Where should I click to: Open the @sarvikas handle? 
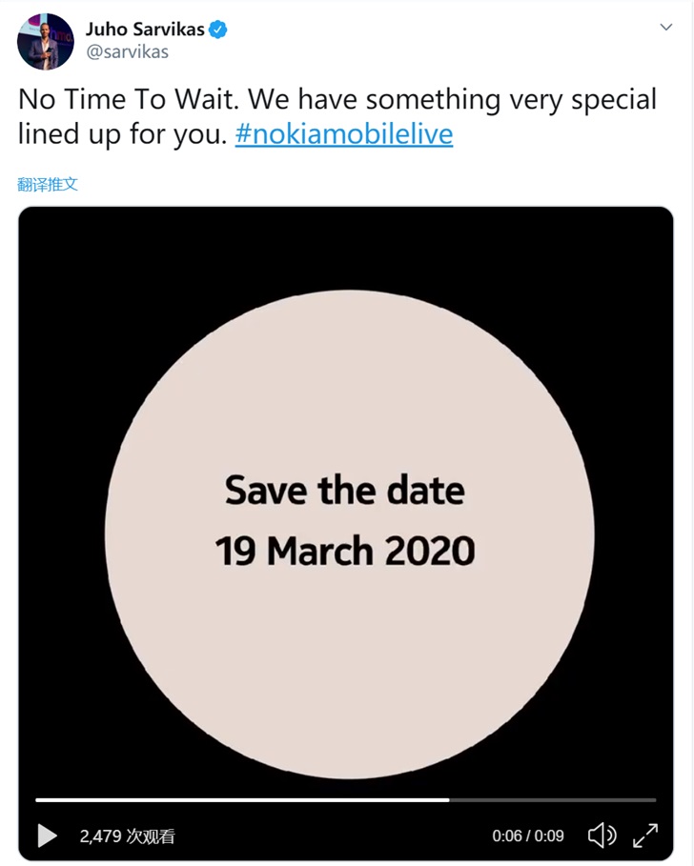point(127,52)
